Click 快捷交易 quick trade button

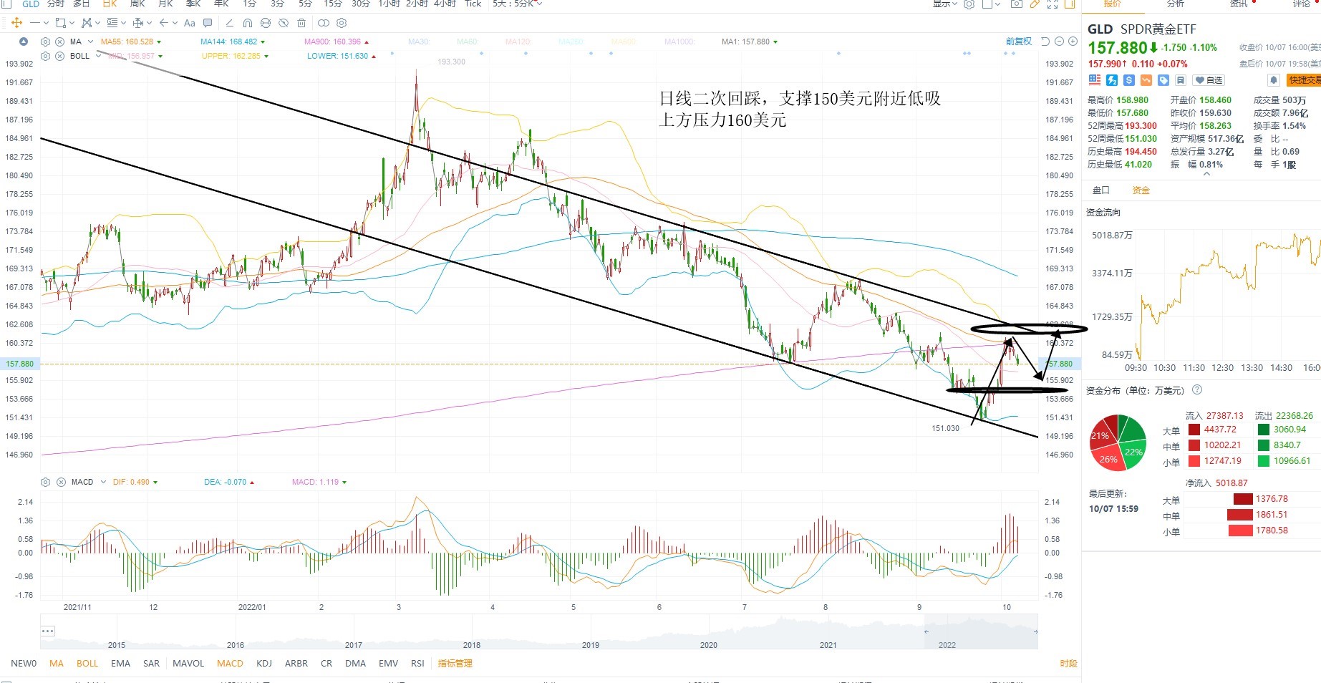(x=1303, y=80)
